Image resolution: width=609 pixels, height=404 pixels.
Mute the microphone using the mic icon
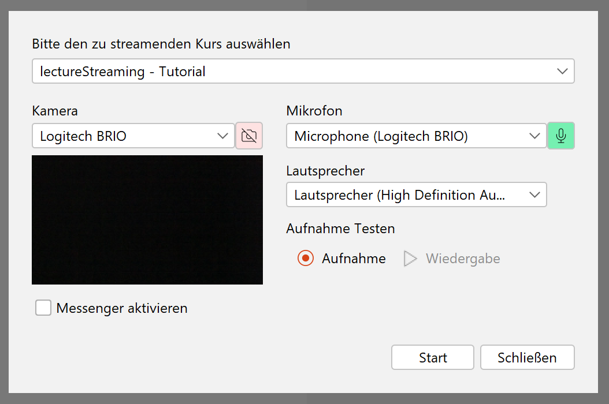point(560,136)
